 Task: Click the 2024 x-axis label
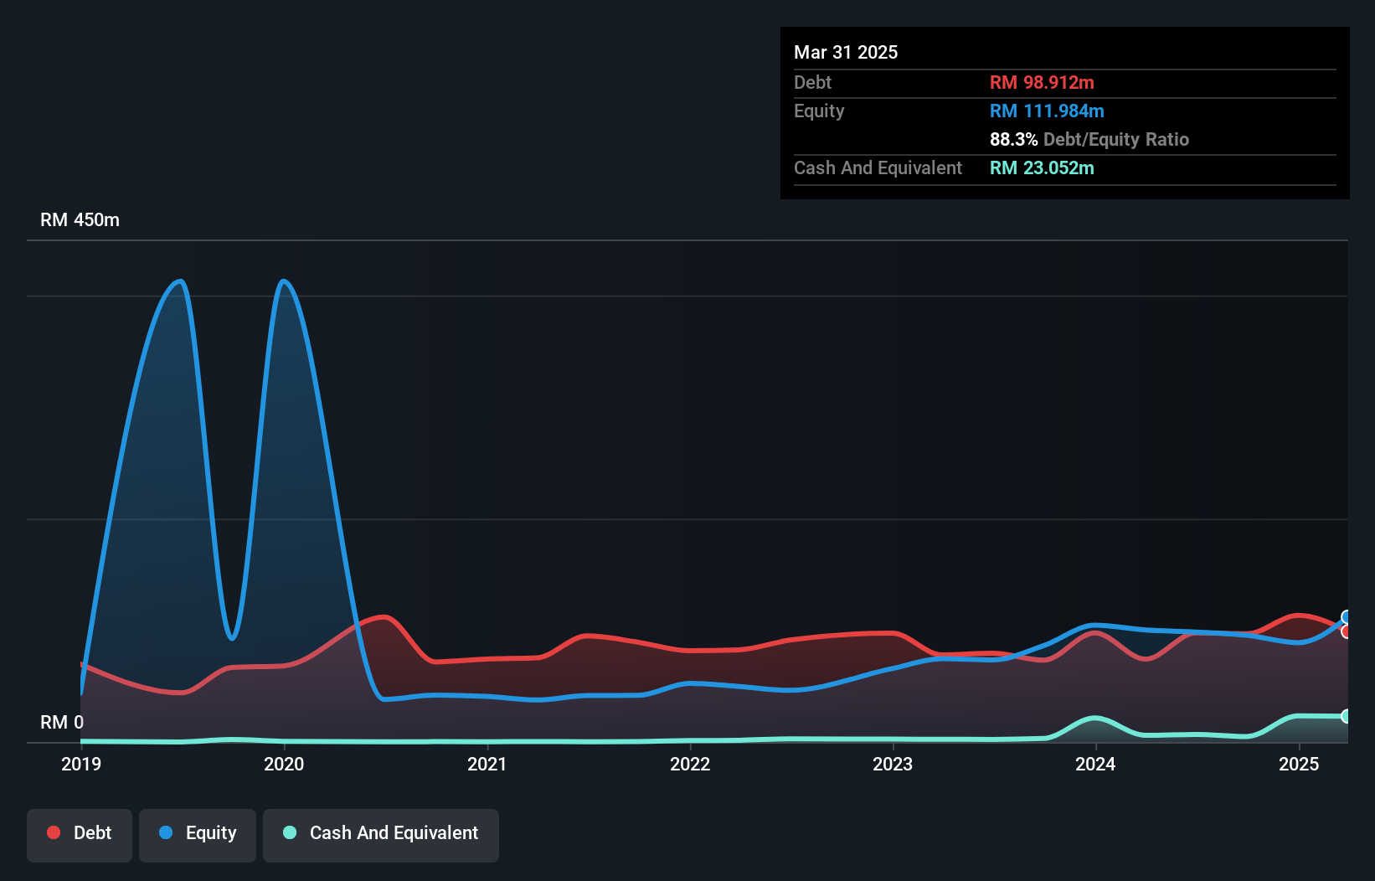click(x=1095, y=764)
